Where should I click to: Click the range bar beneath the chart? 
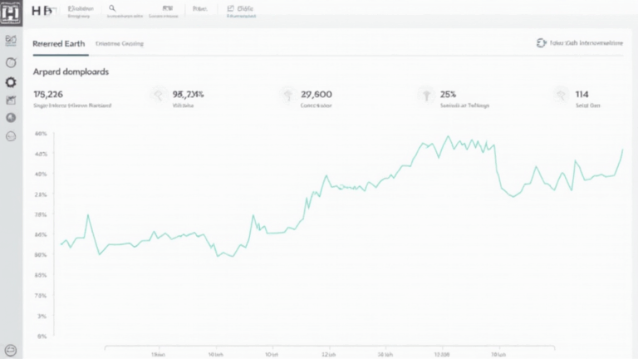point(330,347)
